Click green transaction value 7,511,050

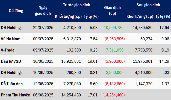(x=115, y=50)
